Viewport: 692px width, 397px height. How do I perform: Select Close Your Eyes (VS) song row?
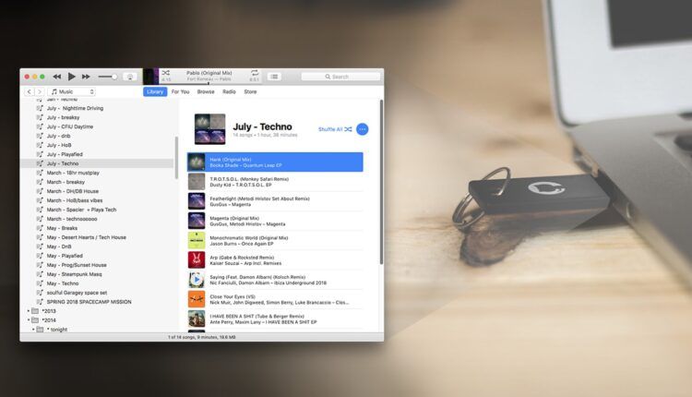point(275,299)
